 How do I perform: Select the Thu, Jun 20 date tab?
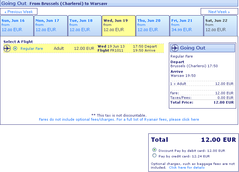click(153, 26)
